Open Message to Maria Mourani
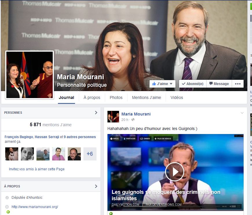The image size is (252, 215). click(219, 84)
